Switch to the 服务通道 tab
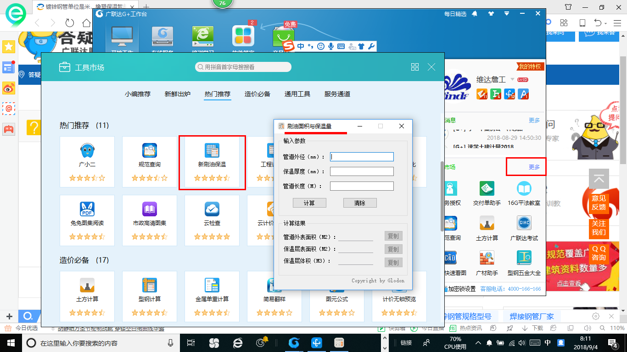The image size is (627, 352). click(337, 94)
